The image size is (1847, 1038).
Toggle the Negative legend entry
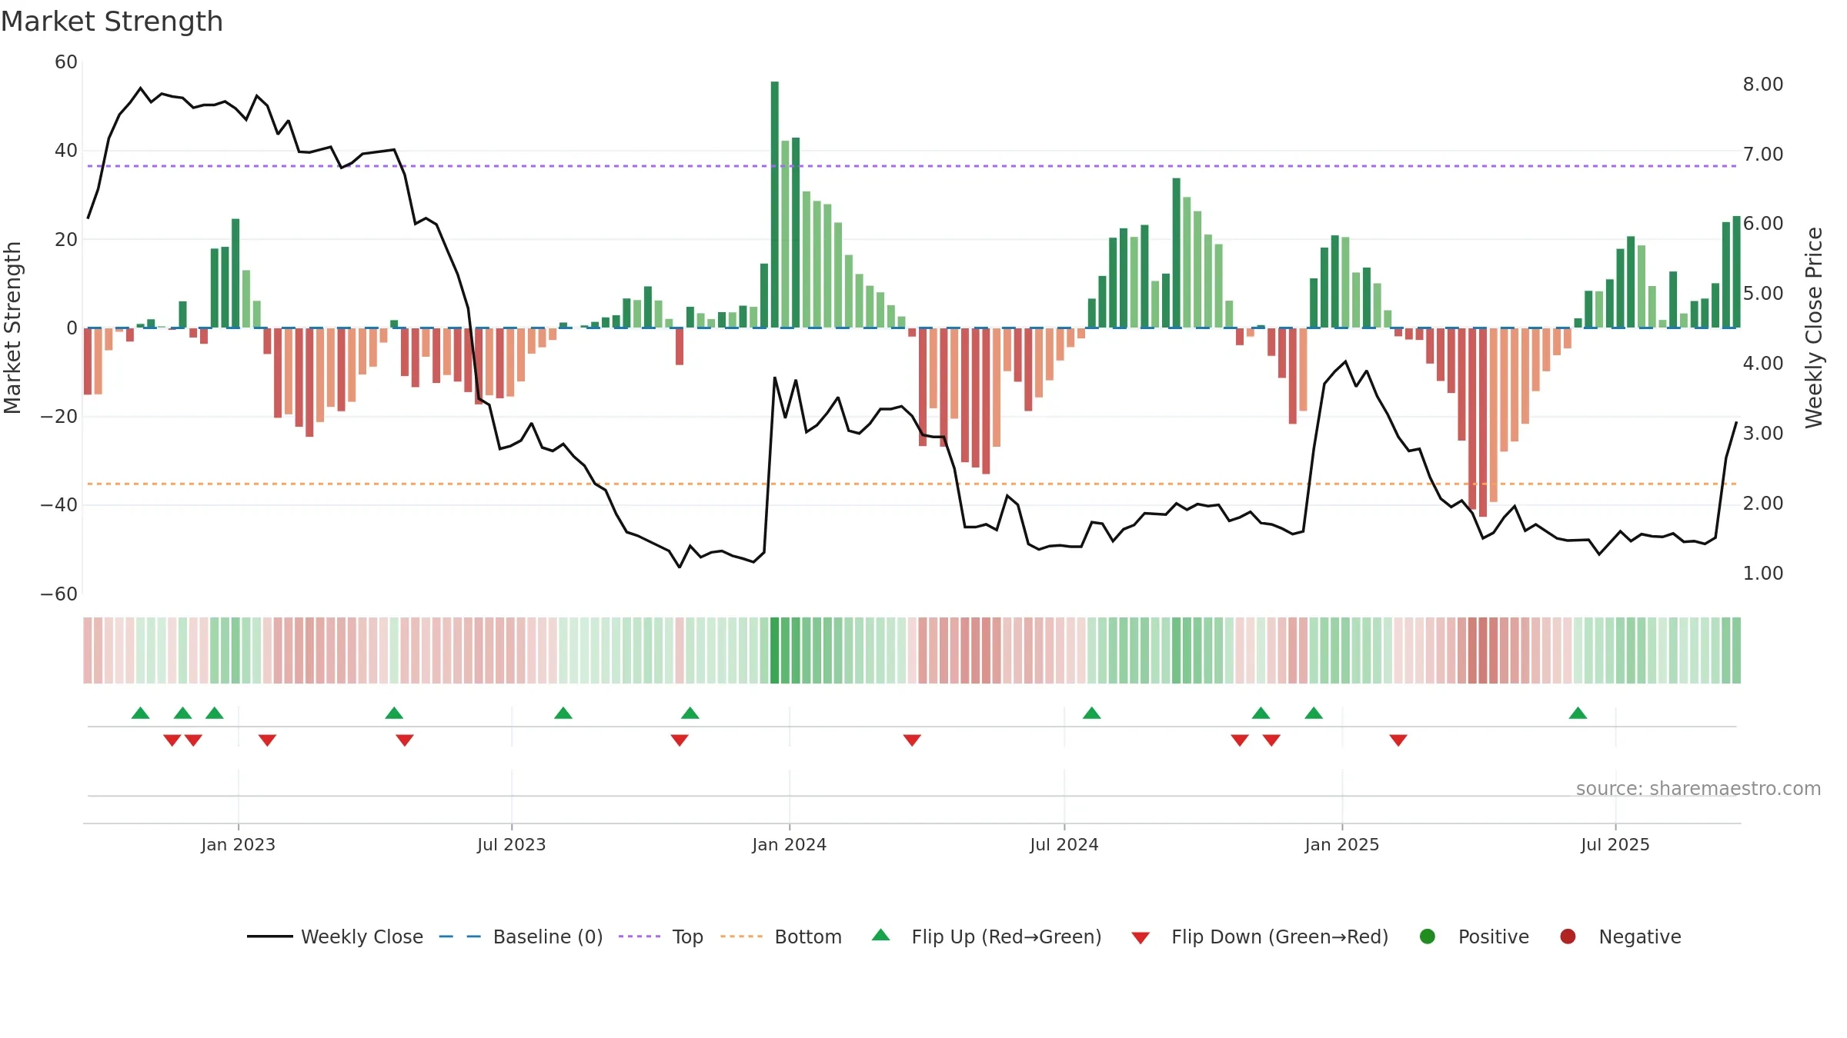tap(1620, 937)
